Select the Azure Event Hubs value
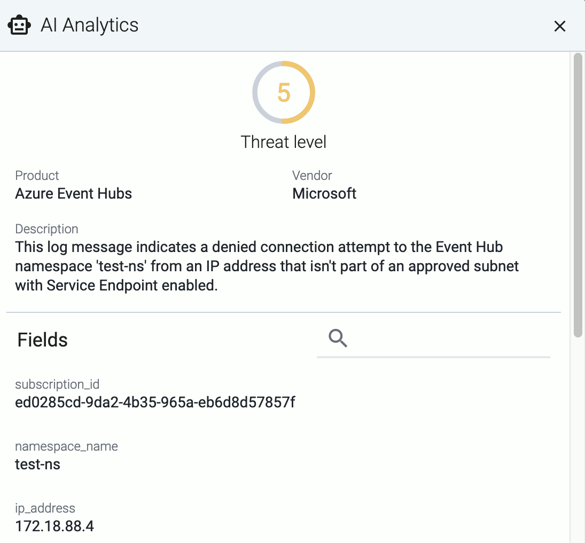The image size is (585, 543). click(74, 194)
